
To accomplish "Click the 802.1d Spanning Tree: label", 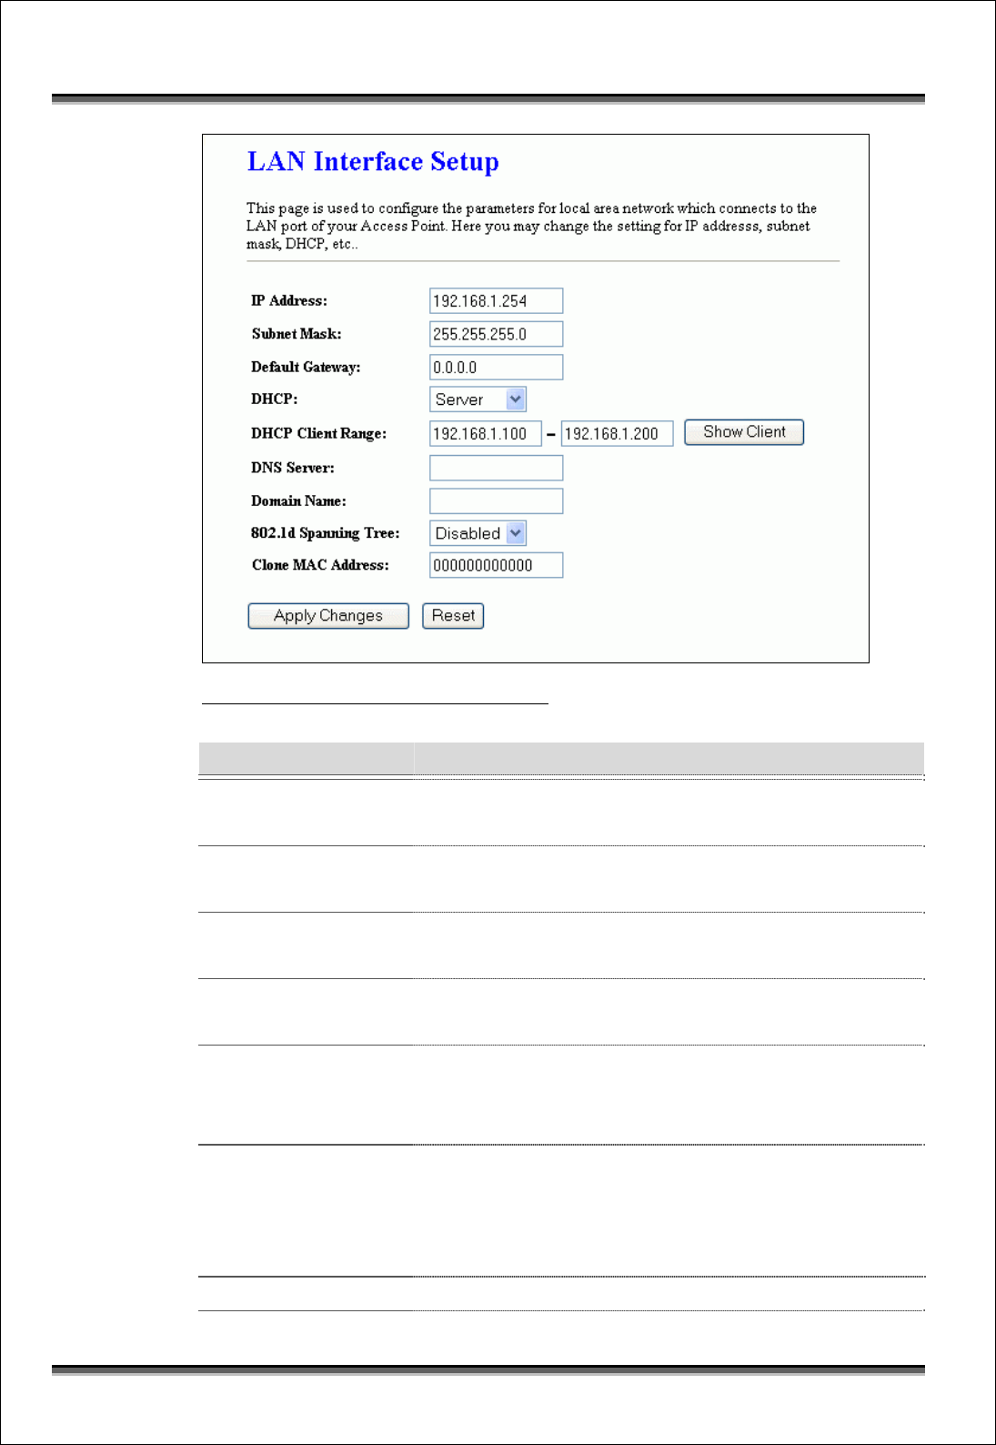I will click(x=326, y=533).
